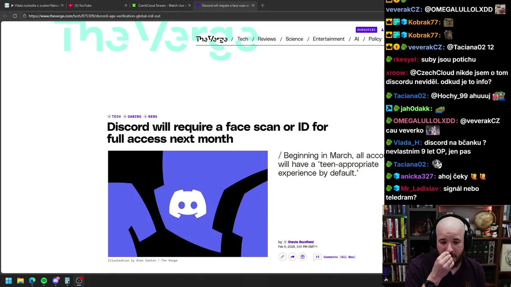Close the YouTube tab
Image resolution: width=511 pixels, height=287 pixels.
(x=126, y=6)
